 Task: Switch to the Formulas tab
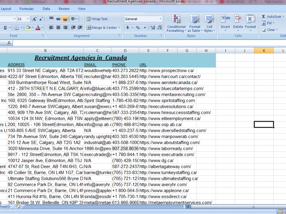[x=27, y=9]
